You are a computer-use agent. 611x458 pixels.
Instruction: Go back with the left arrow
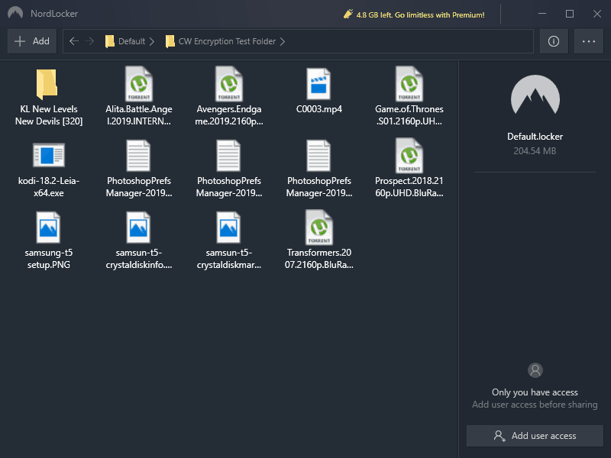(73, 41)
